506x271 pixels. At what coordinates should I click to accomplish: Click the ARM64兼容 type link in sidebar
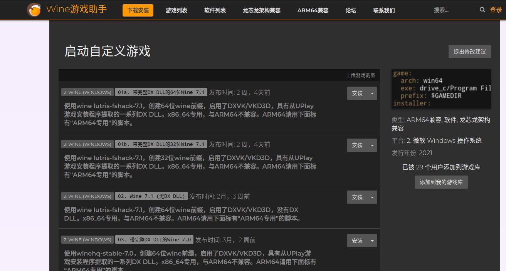click(x=424, y=120)
